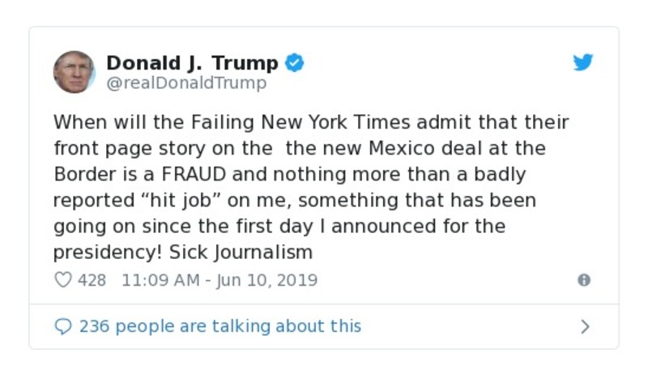The width and height of the screenshot is (648, 378).
Task: Like the tweet with the heart icon
Action: 62,280
